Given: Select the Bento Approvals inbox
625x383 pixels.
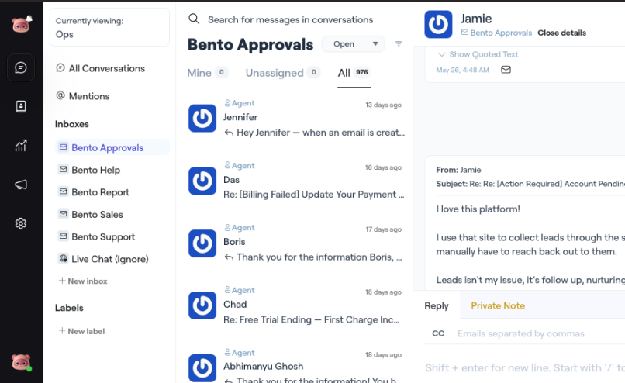Looking at the screenshot, I should pos(112,147).
